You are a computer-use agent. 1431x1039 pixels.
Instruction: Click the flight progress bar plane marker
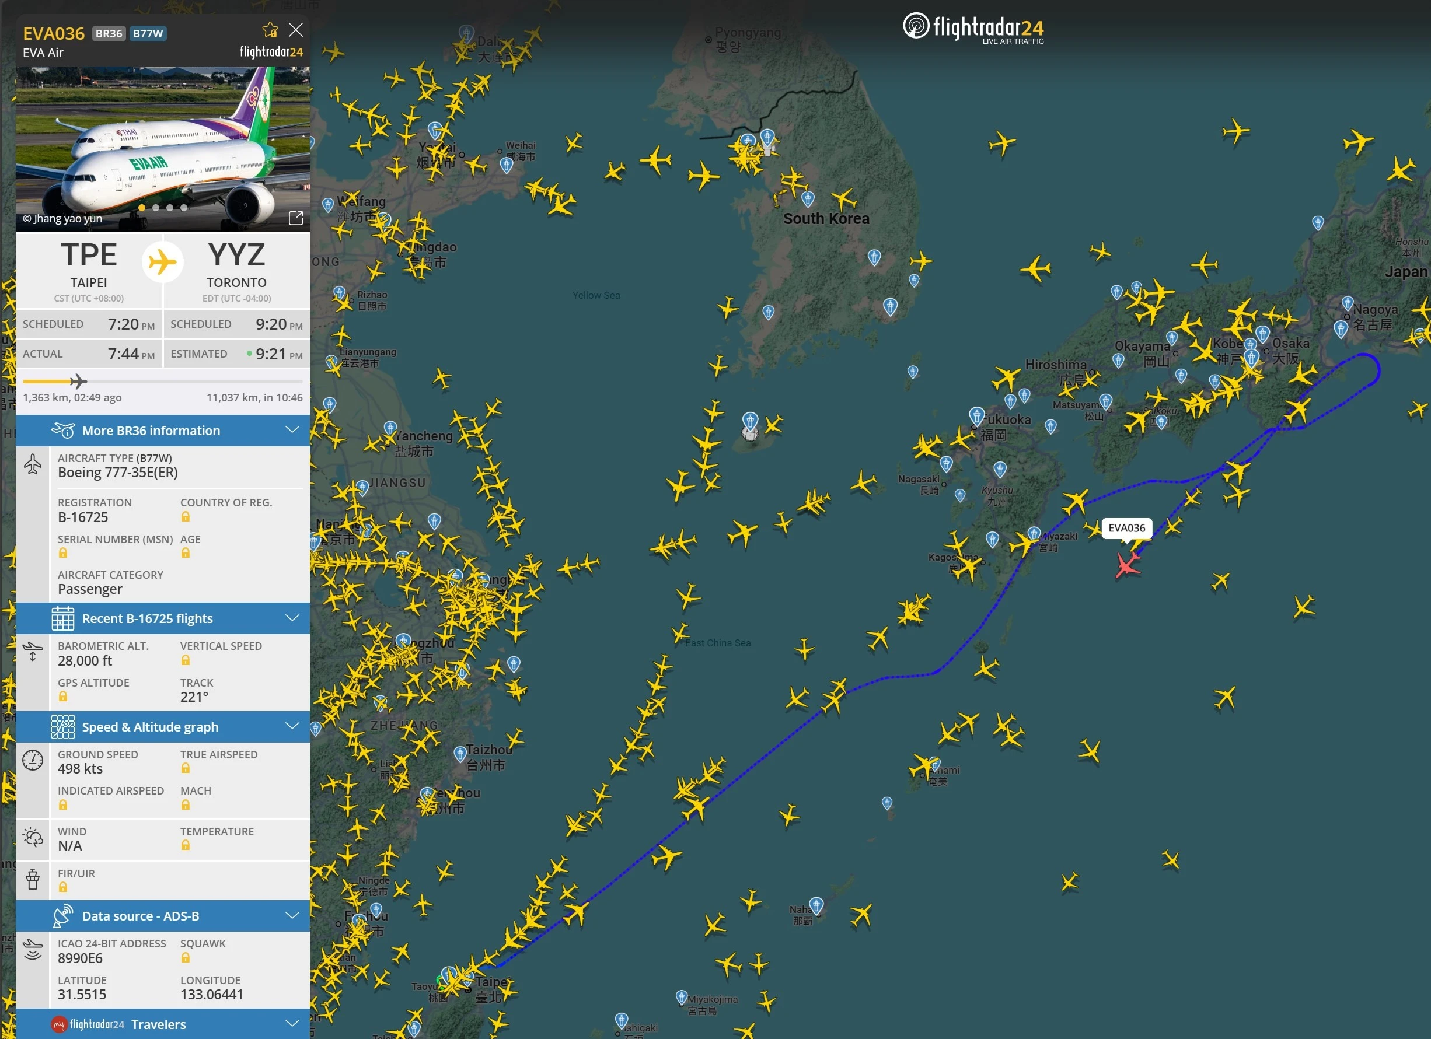[x=78, y=381]
